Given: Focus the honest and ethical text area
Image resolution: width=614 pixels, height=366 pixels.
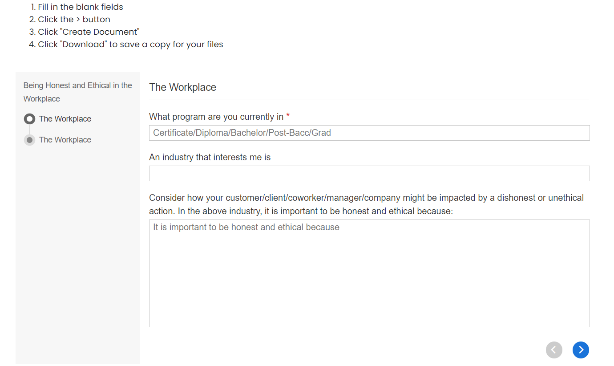Looking at the screenshot, I should pos(369,273).
